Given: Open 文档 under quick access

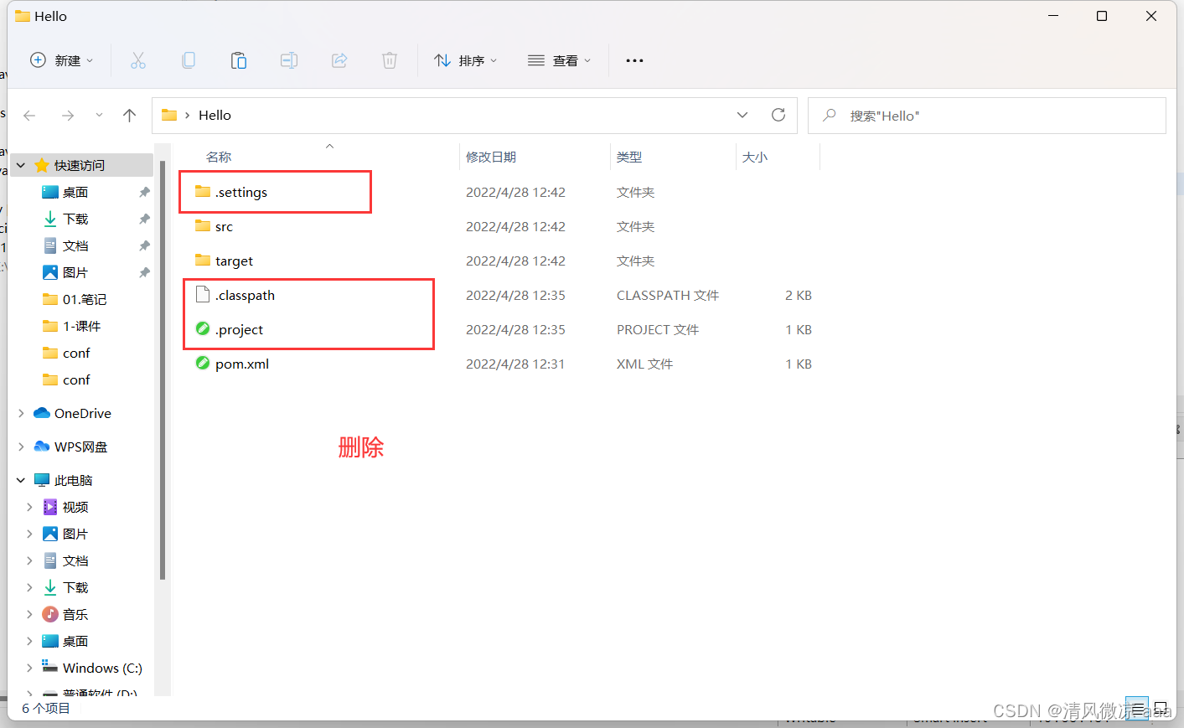Looking at the screenshot, I should [75, 245].
